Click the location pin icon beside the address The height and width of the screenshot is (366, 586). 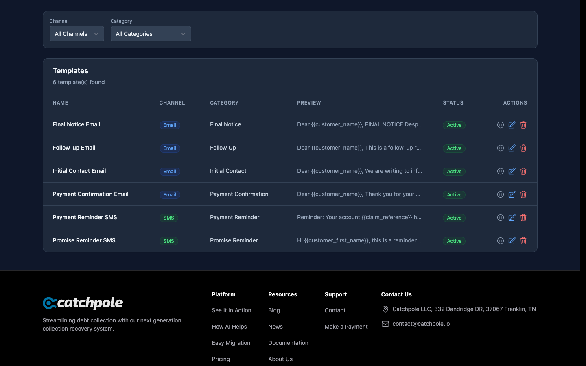pyautogui.click(x=385, y=309)
